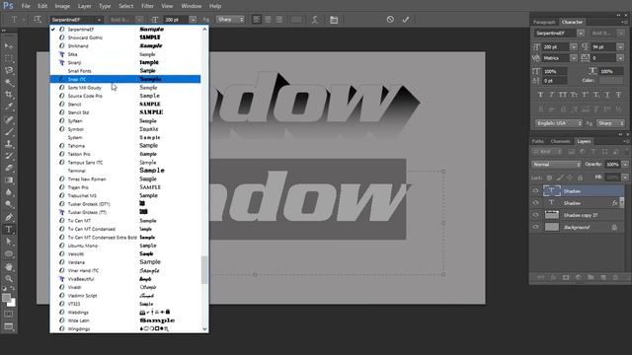Open the Filter menu

tap(147, 6)
